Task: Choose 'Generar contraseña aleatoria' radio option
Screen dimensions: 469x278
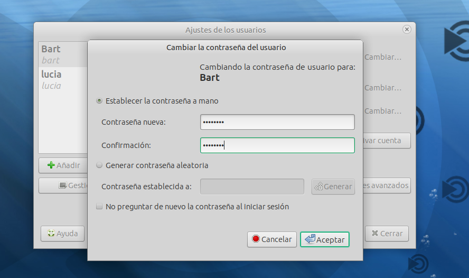Action: 99,165
